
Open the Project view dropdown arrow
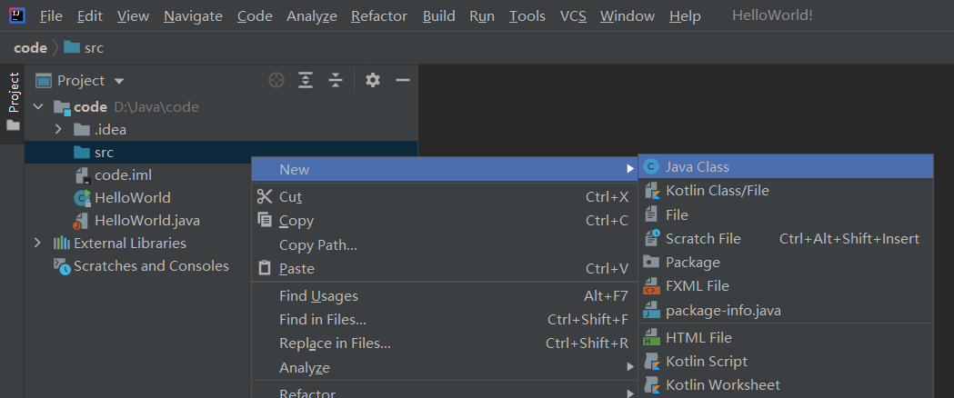[119, 81]
